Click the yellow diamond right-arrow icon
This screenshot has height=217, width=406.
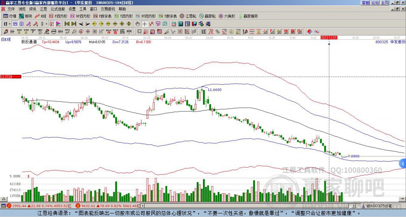pos(101,24)
